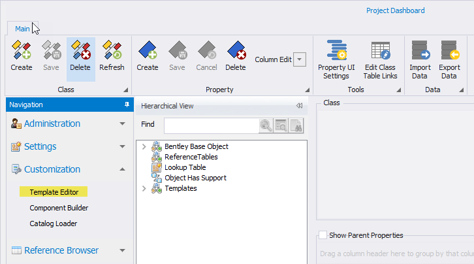Open the Catalog Loader item
Viewport: 474px width, 264px height.
(x=53, y=223)
